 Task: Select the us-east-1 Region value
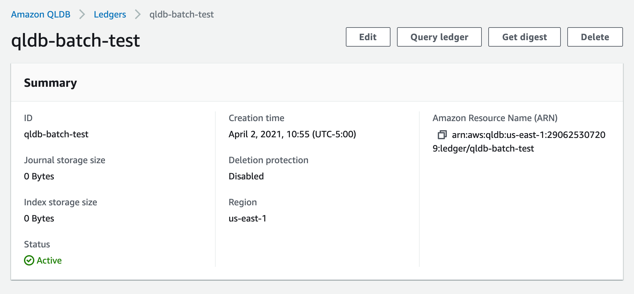(x=247, y=219)
